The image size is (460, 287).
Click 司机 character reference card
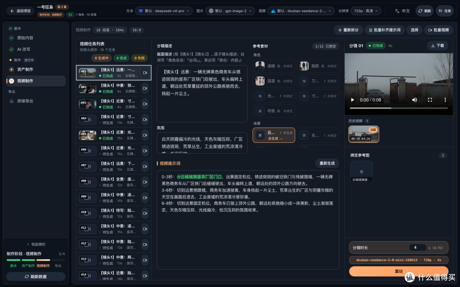tap(274, 111)
